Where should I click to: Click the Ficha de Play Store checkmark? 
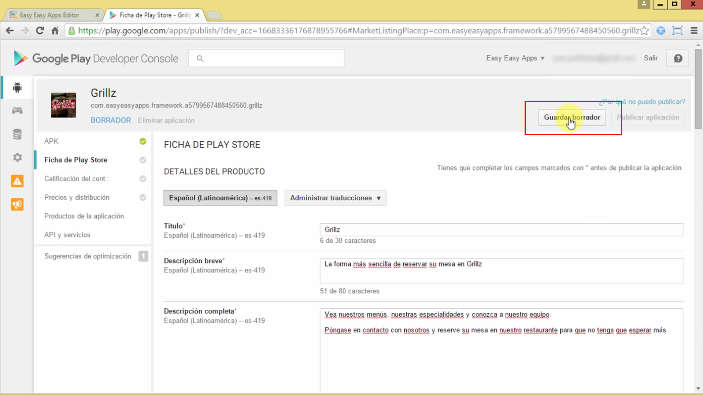(x=143, y=160)
